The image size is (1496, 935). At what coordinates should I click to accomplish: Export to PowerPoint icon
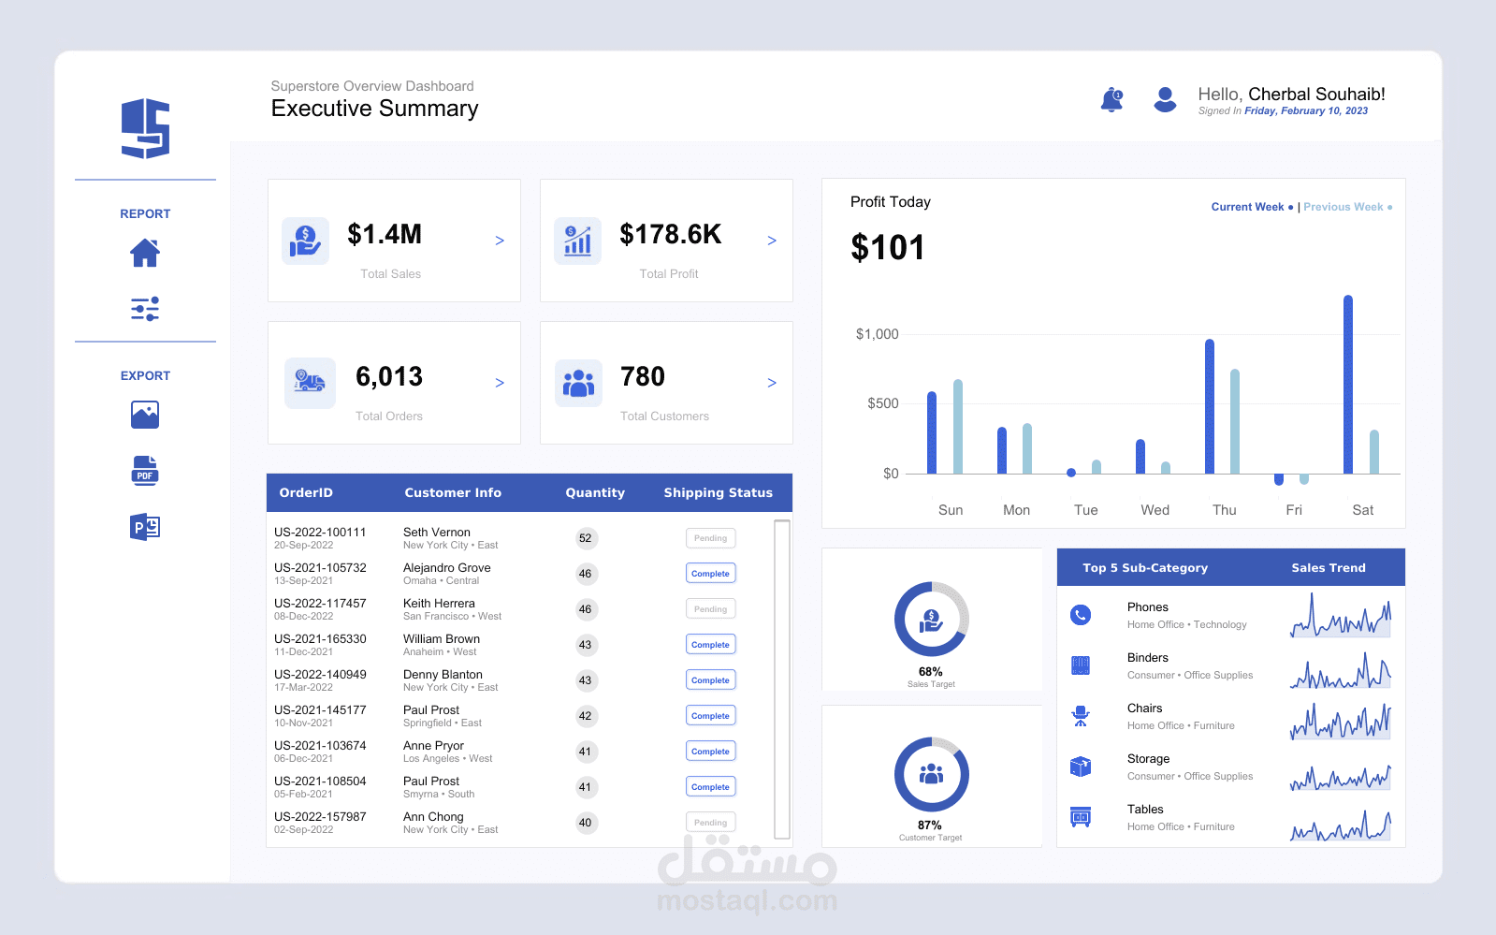pyautogui.click(x=145, y=527)
